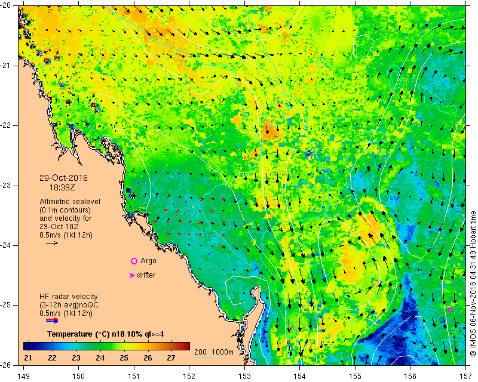478x382 pixels.
Task: Click the latitude axis label -21
Action: (x=7, y=66)
